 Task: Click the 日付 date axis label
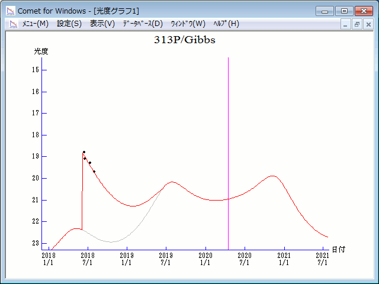[x=338, y=250]
